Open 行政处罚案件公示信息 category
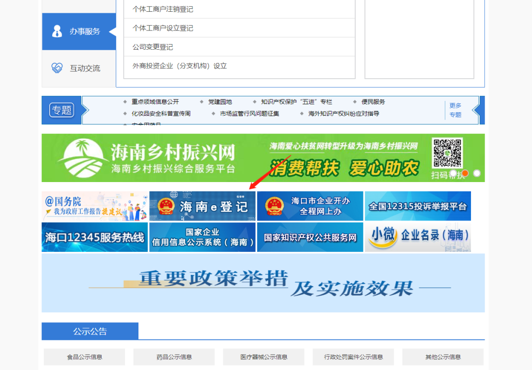This screenshot has width=532, height=370. pyautogui.click(x=353, y=357)
